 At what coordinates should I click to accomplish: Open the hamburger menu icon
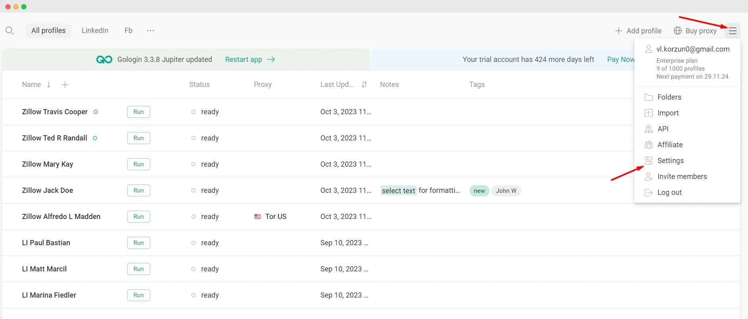click(733, 31)
